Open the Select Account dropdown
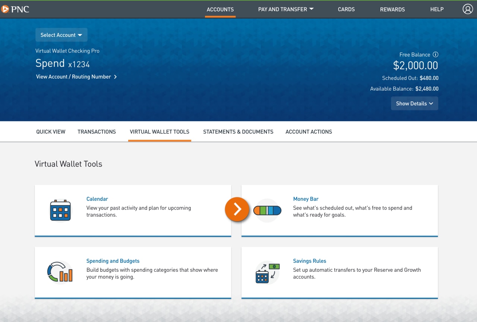Screen dimensions: 477x322 [x=61, y=35]
